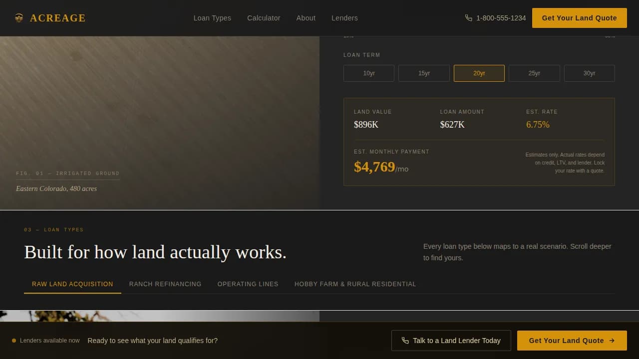
Task: Click the FIG. 01 — IRRIGATED GROUND label
Action: point(68,174)
